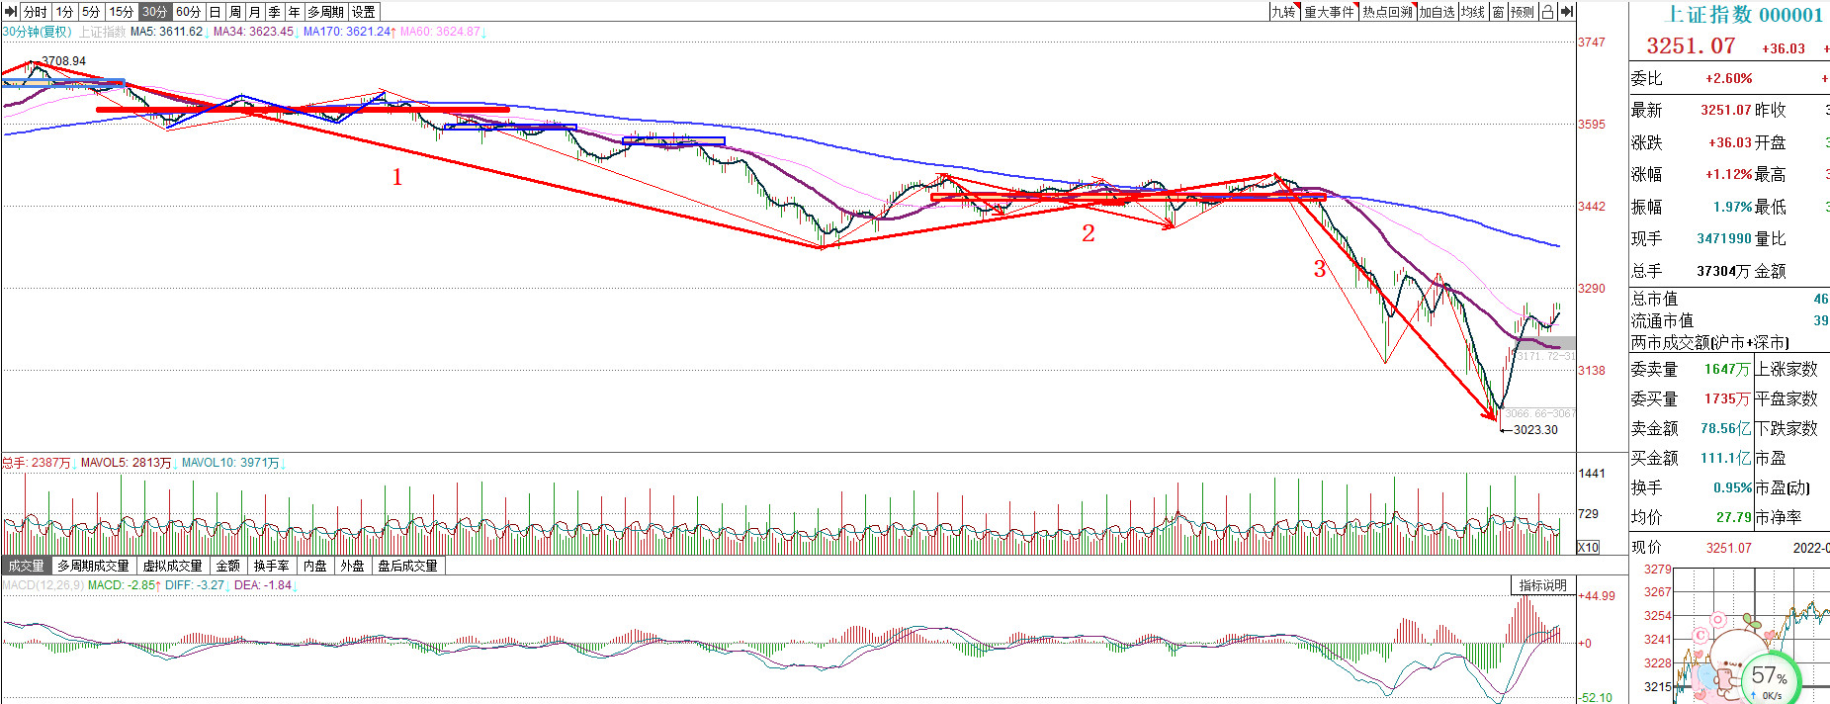Click the 买金额 111.1亿 value
1830x704 pixels.
pos(1726,458)
